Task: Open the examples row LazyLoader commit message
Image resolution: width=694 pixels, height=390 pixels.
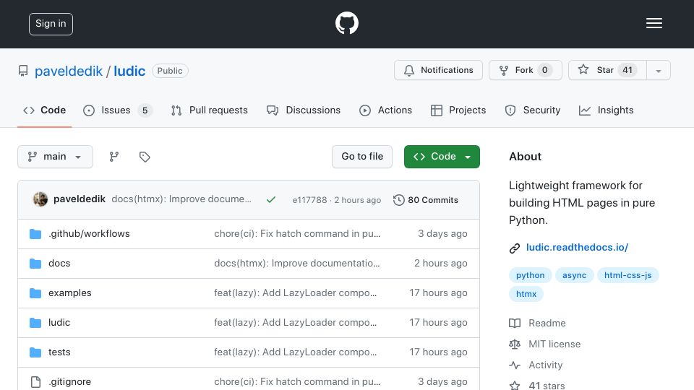Action: (x=295, y=292)
